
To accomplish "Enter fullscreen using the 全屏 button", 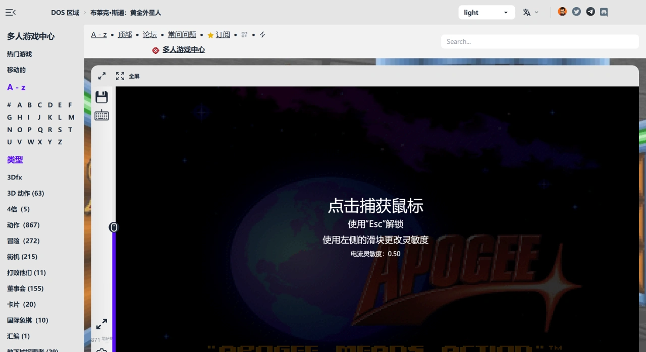I will [x=127, y=76].
